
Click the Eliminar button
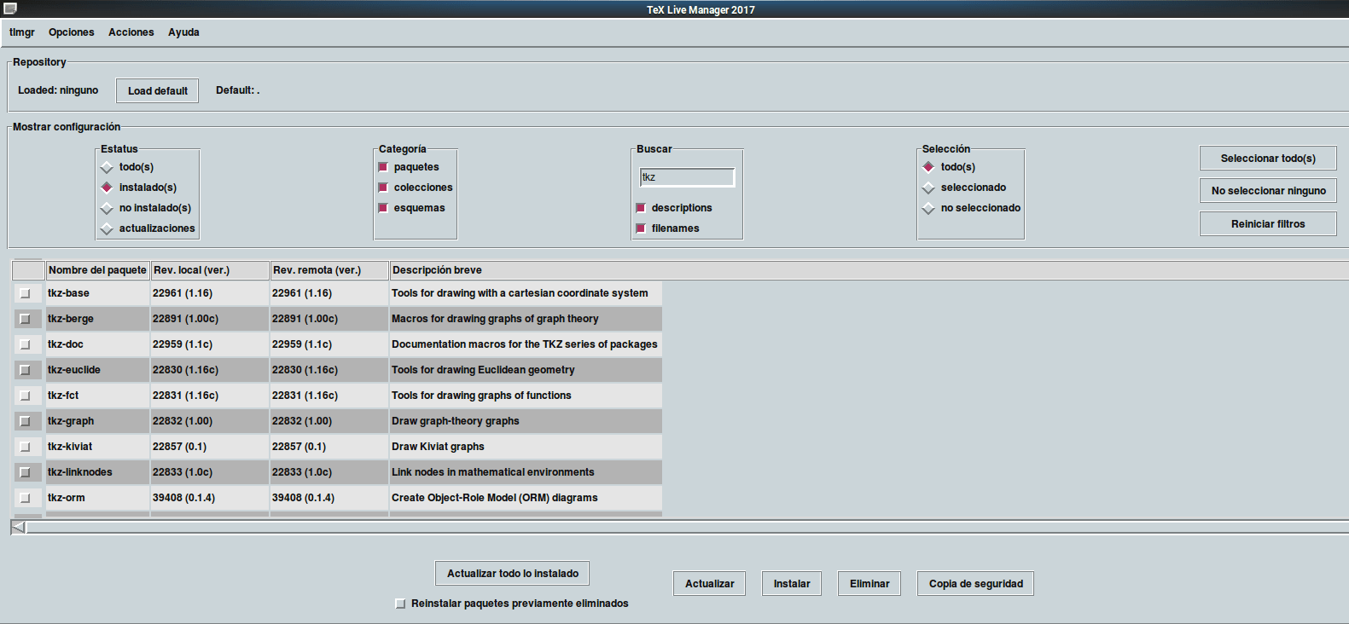point(869,584)
